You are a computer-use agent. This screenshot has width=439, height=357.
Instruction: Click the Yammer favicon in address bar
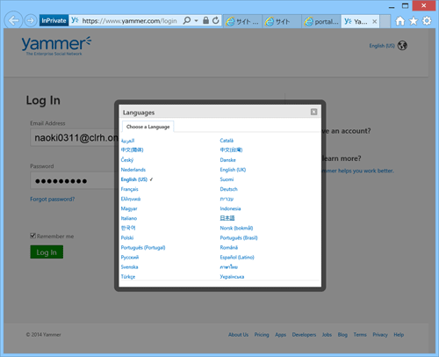[75, 20]
